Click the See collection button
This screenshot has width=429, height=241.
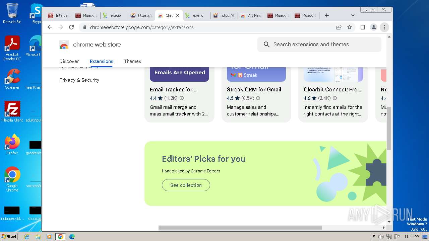point(186,185)
